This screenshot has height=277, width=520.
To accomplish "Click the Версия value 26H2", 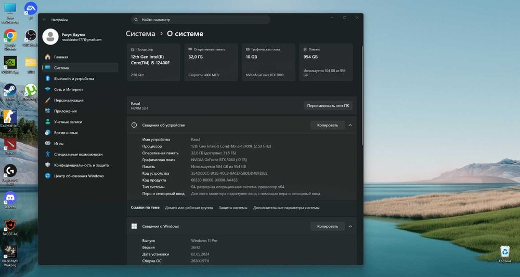I will (196, 247).
